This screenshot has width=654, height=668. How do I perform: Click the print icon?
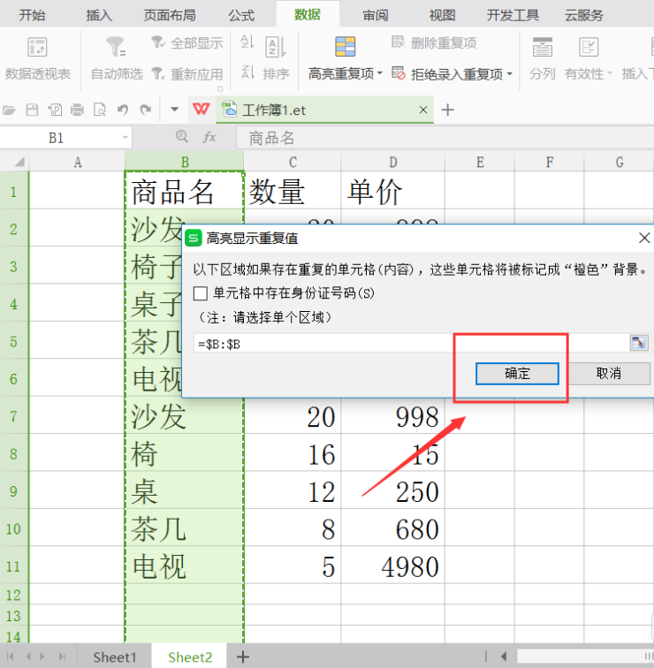[77, 110]
